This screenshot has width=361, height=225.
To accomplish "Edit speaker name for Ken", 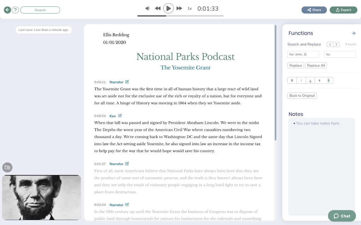I will 120,116.
